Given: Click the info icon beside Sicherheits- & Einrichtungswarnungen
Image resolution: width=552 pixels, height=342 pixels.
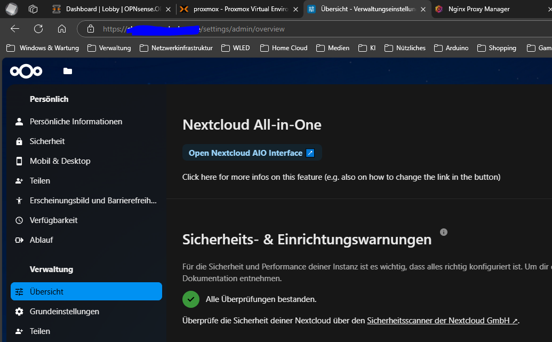Looking at the screenshot, I should 444,232.
